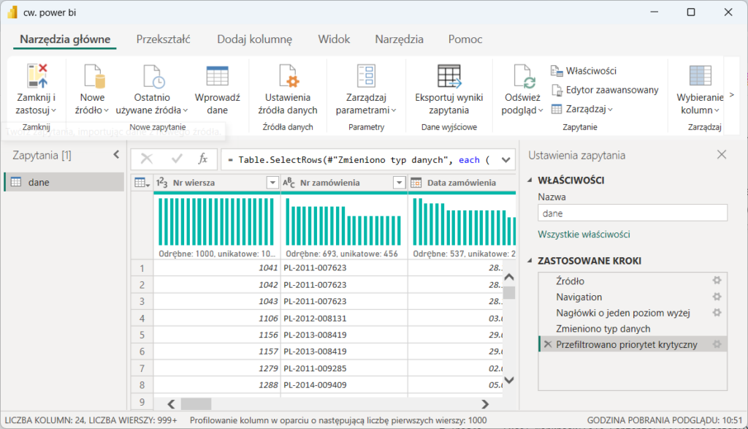The image size is (748, 429).
Task: Select Nagłówki o jeden poziom wyżej step
Action: point(623,313)
